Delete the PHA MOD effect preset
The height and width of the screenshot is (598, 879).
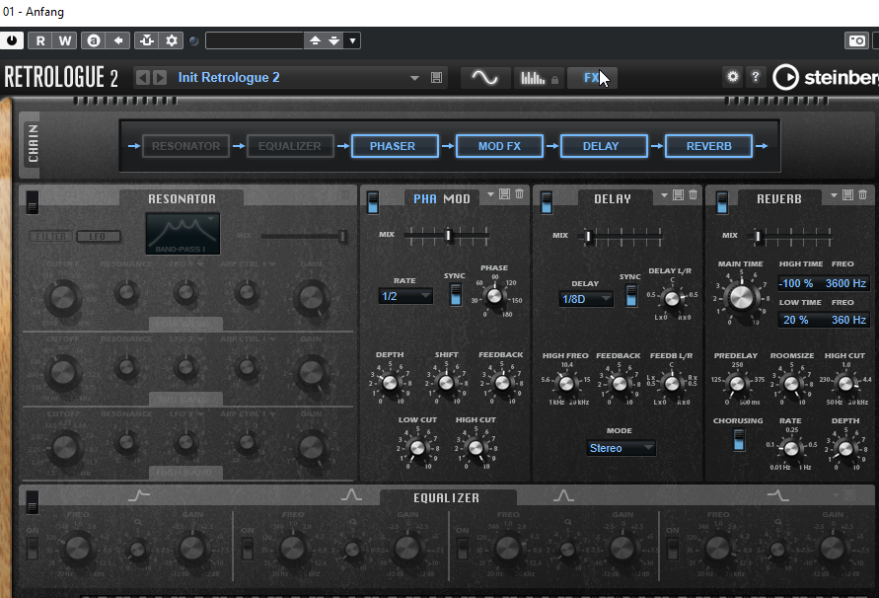(x=520, y=194)
